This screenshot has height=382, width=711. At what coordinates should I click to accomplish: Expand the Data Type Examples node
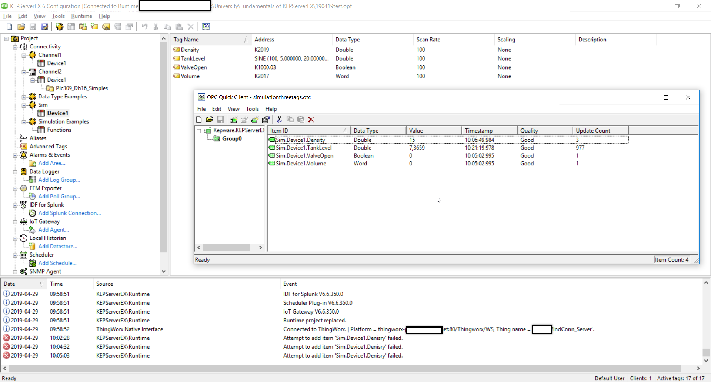point(24,97)
